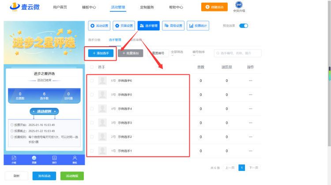Check the box for 示例选手2

(92, 137)
